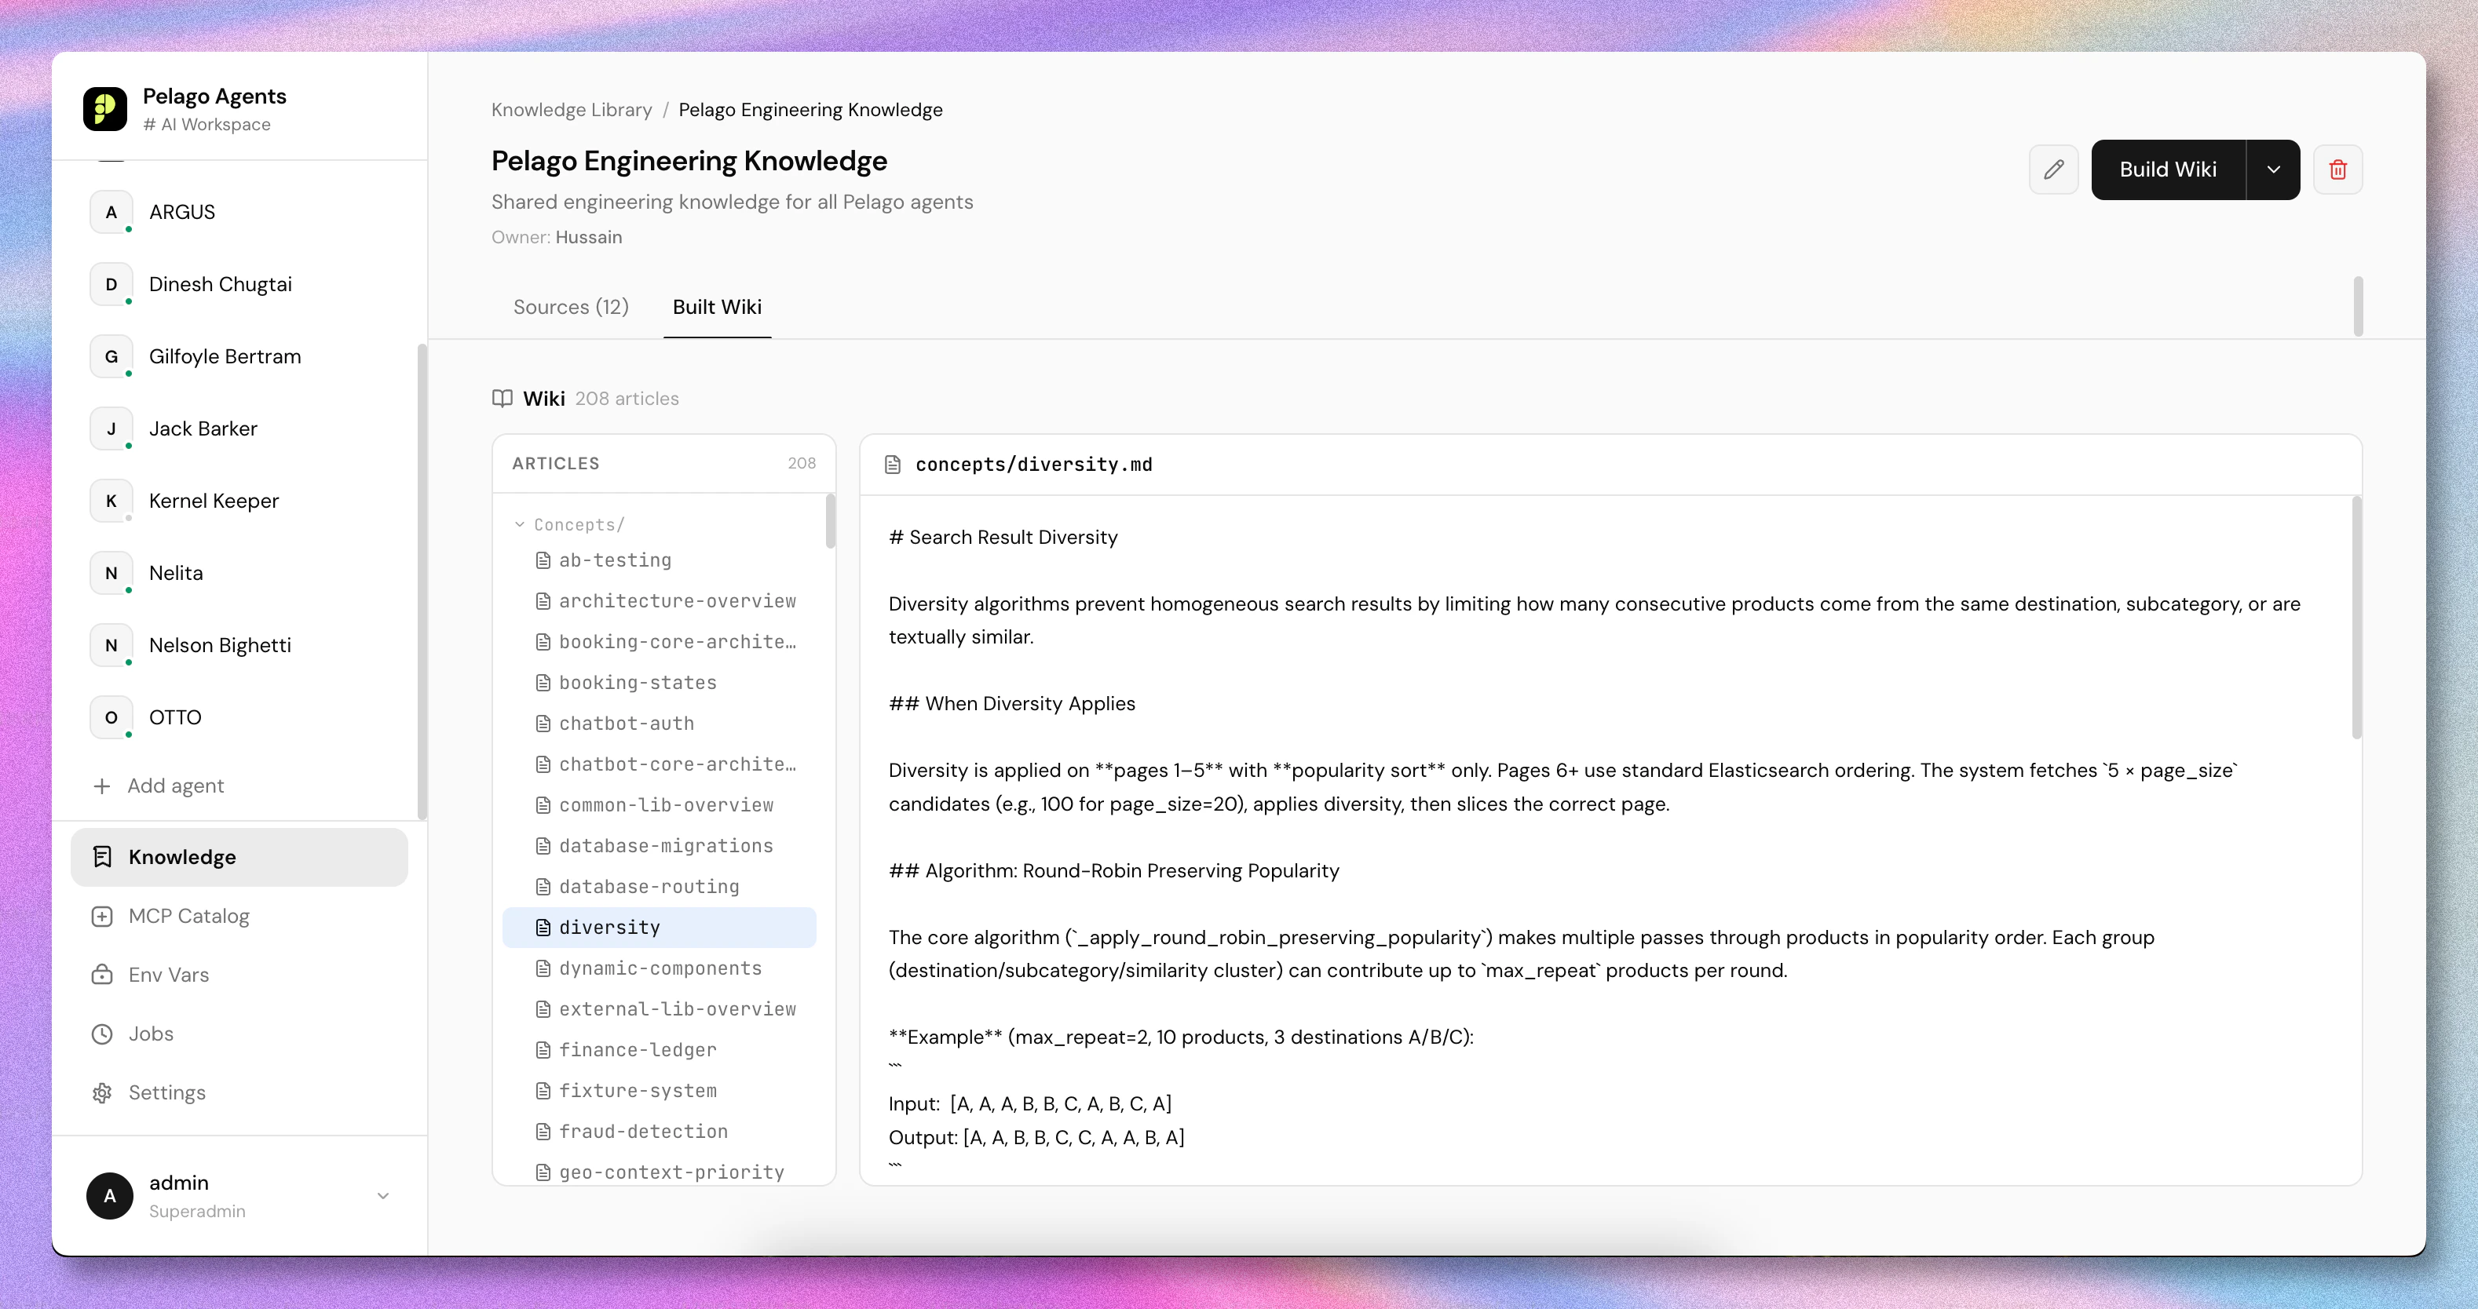Click the ARTICLES panel header
The height and width of the screenshot is (1309, 2478).
pyautogui.click(x=663, y=464)
